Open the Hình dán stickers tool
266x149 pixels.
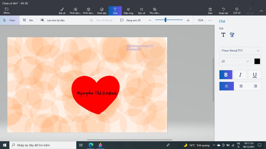(x=102, y=11)
